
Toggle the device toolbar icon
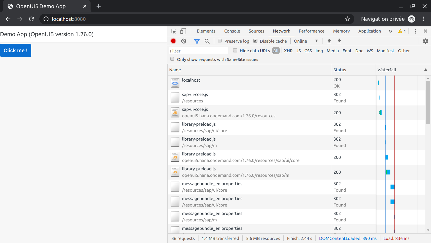(x=183, y=31)
